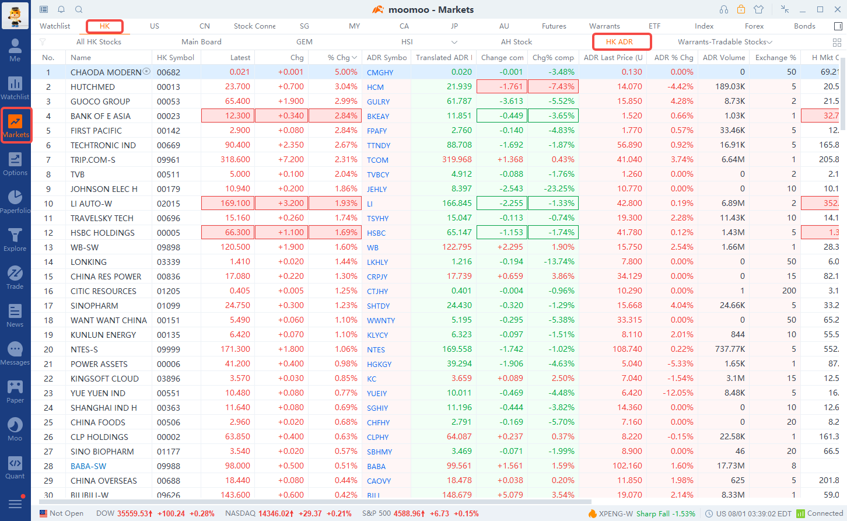
Task: Open the Index tab
Action: click(x=704, y=26)
